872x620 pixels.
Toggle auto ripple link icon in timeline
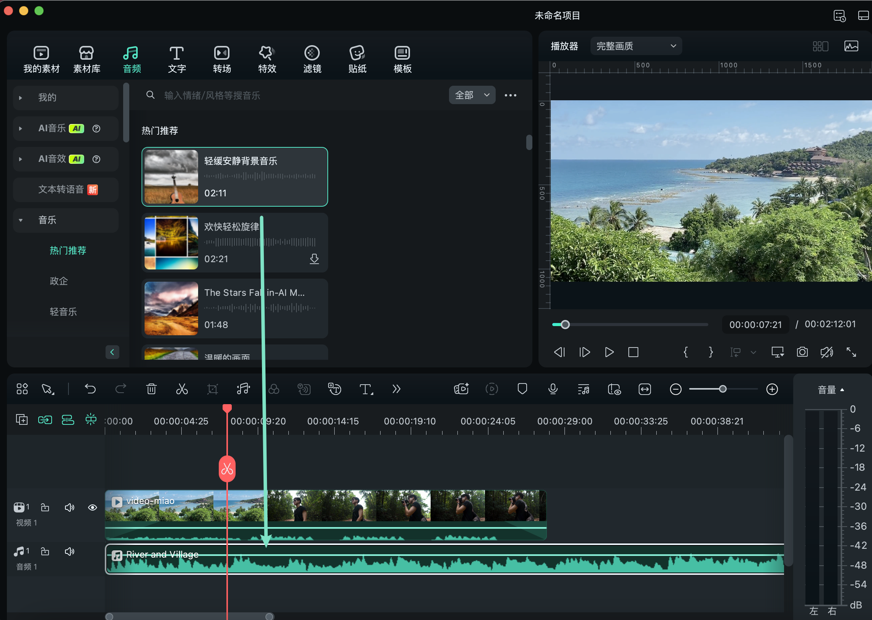pyautogui.click(x=45, y=420)
